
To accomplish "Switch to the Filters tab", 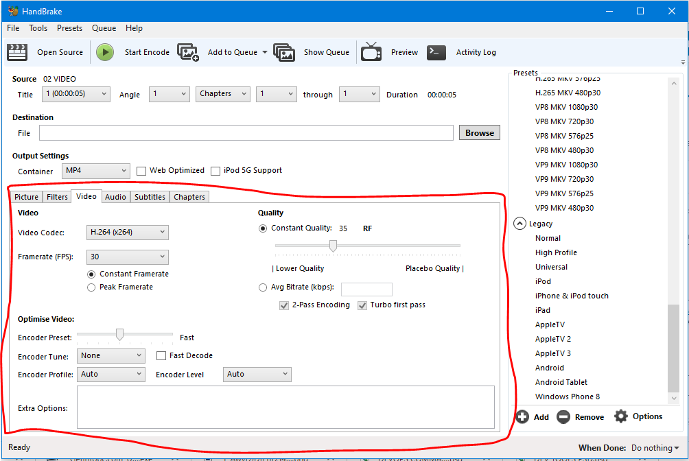I will coord(57,197).
